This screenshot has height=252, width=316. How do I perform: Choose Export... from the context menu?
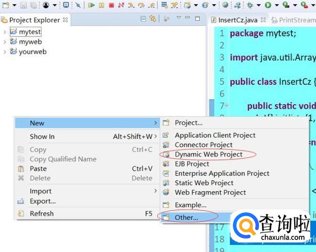coord(87,201)
